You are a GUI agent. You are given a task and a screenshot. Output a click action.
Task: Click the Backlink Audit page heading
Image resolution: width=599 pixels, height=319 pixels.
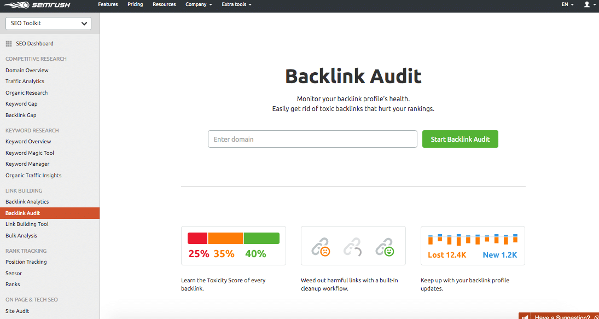coord(353,76)
